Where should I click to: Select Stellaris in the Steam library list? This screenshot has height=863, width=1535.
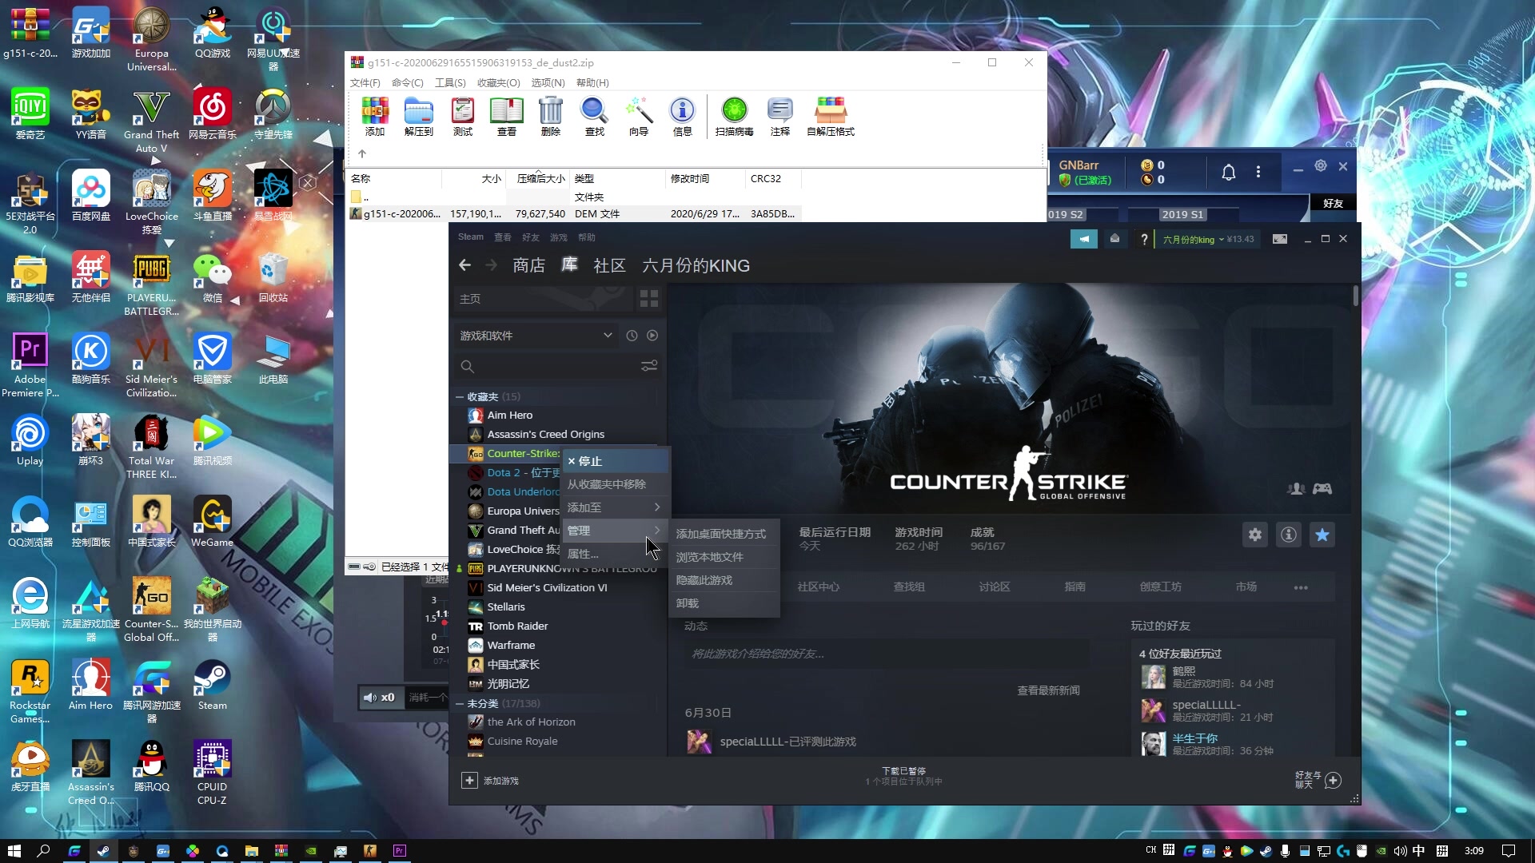click(506, 607)
